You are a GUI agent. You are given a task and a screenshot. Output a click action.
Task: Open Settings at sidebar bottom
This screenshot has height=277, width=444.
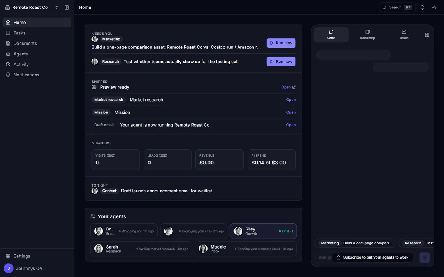[x=37, y=256]
